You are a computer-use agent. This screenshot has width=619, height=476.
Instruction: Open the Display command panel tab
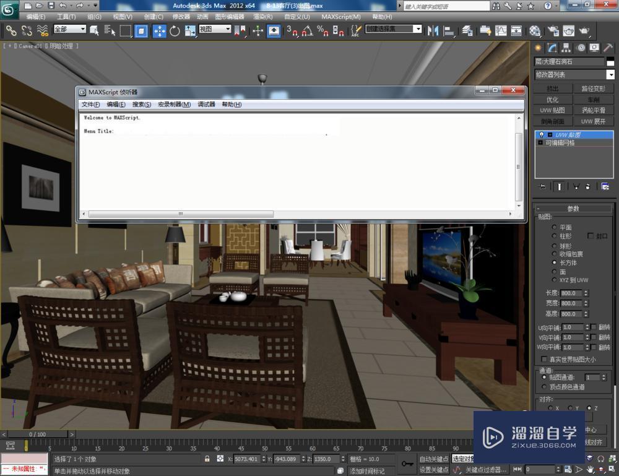[x=594, y=48]
